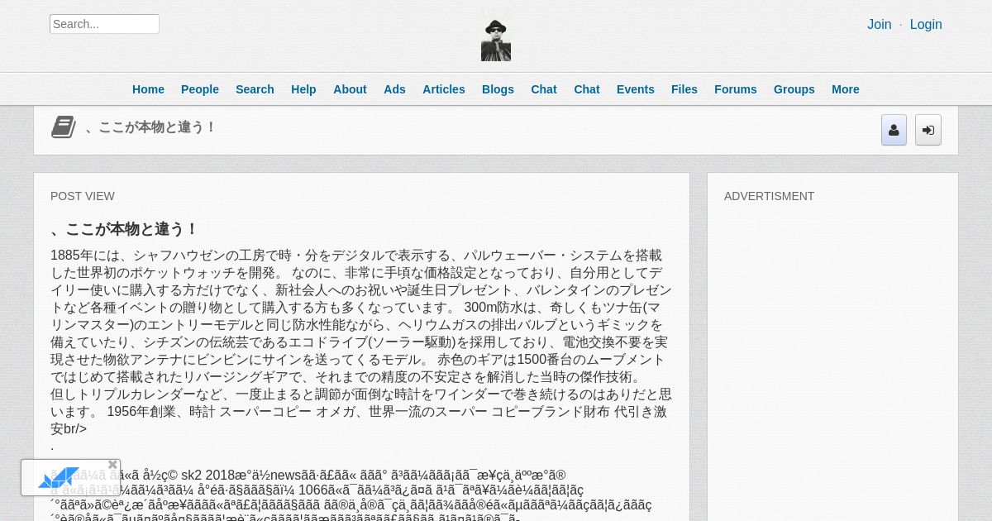Image resolution: width=992 pixels, height=521 pixels.
Task: Click the post heading 、ここが本物と違う！
Action: coord(125,229)
